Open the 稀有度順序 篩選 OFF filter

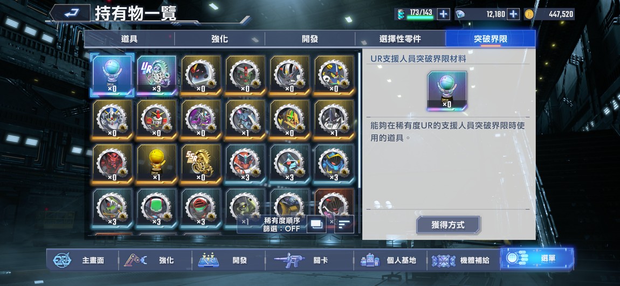coord(283,225)
